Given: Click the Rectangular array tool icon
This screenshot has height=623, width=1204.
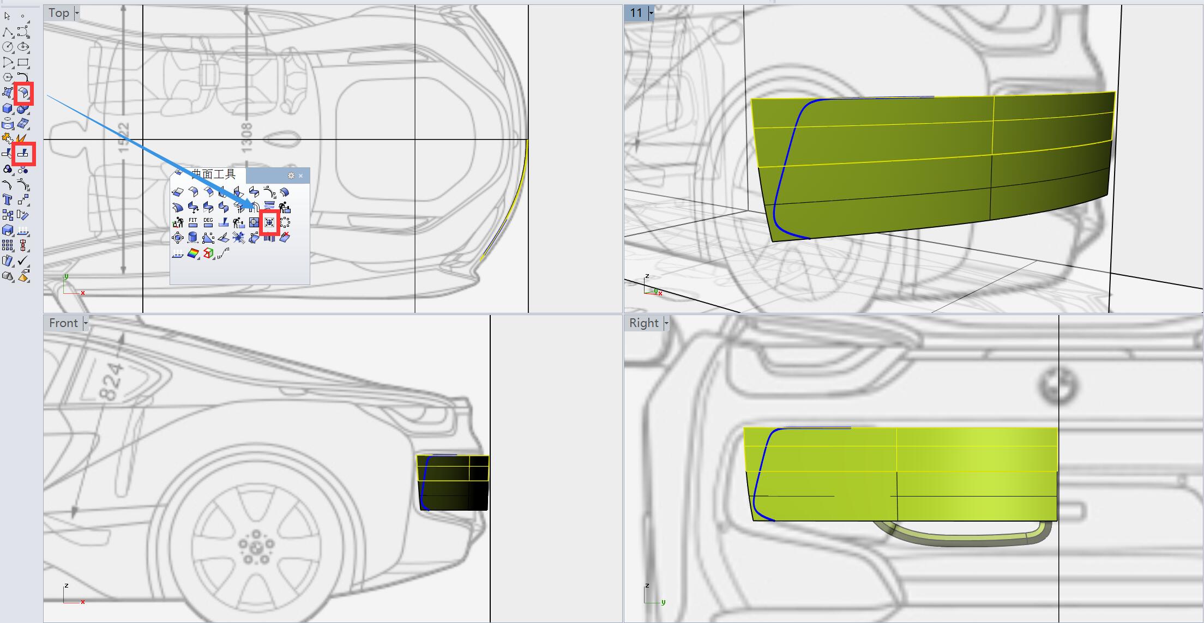Looking at the screenshot, I should 7,246.
